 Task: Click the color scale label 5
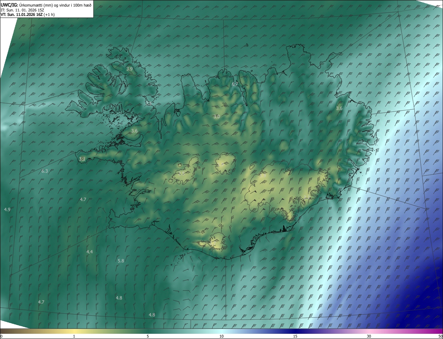point(148,337)
